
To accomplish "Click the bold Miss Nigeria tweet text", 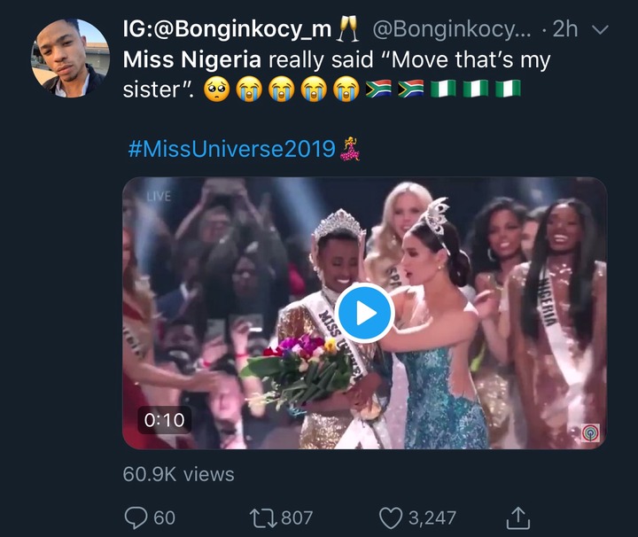I will [191, 60].
